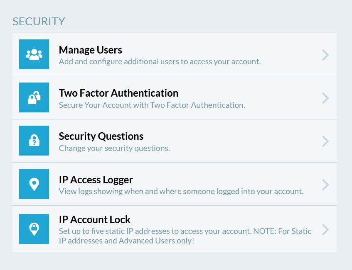
Task: Expand Security Questions using the chevron
Action: [x=325, y=141]
